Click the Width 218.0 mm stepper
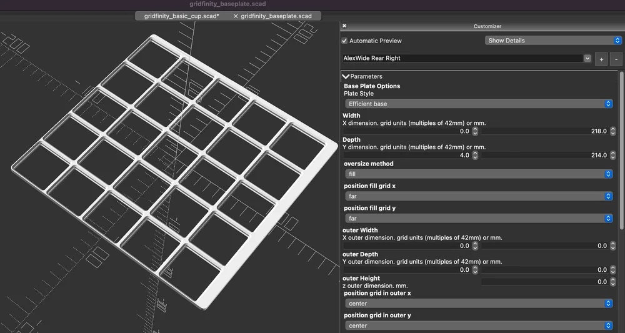 click(x=613, y=131)
